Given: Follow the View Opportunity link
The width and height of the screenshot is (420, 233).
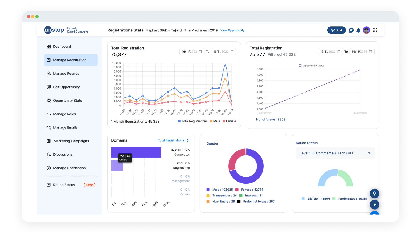Looking at the screenshot, I should click(x=232, y=30).
